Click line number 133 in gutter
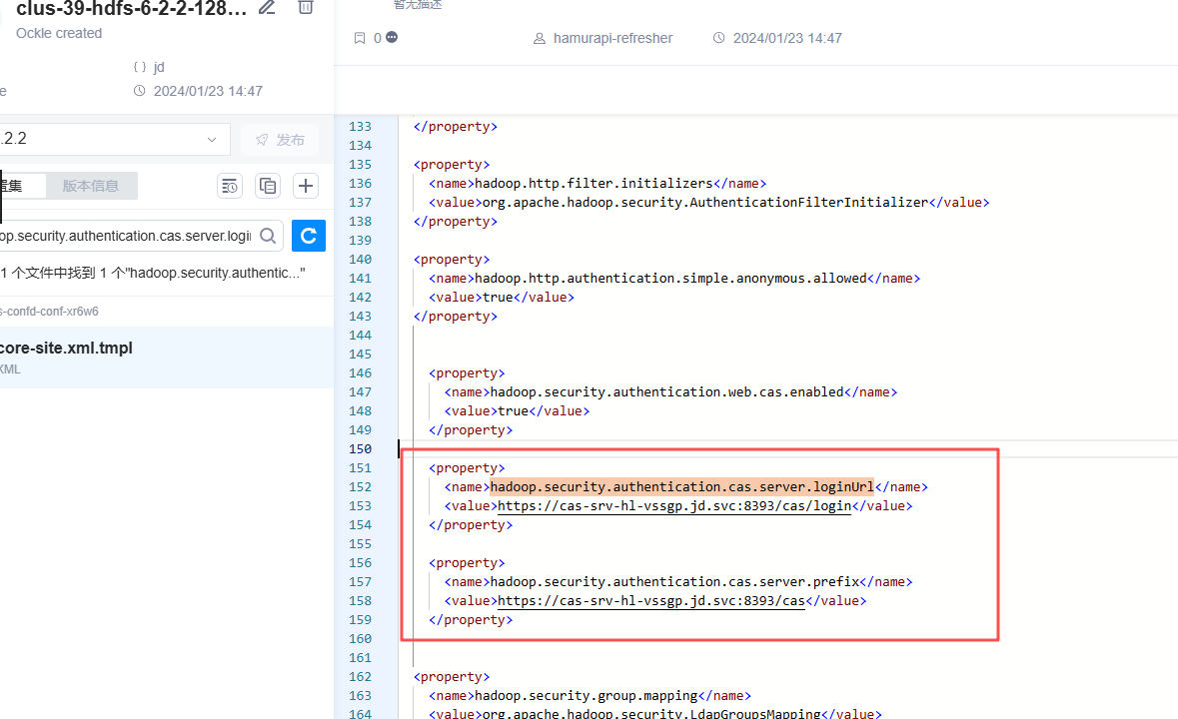This screenshot has height=719, width=1178. tap(360, 126)
